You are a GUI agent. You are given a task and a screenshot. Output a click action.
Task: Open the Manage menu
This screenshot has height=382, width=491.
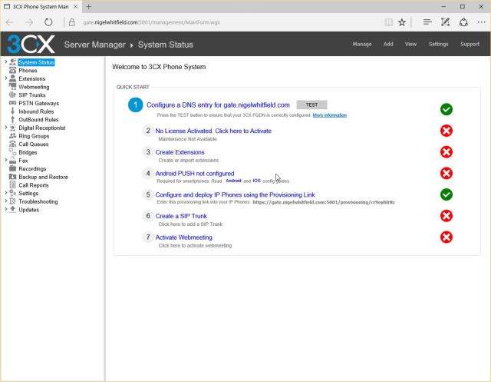click(362, 44)
